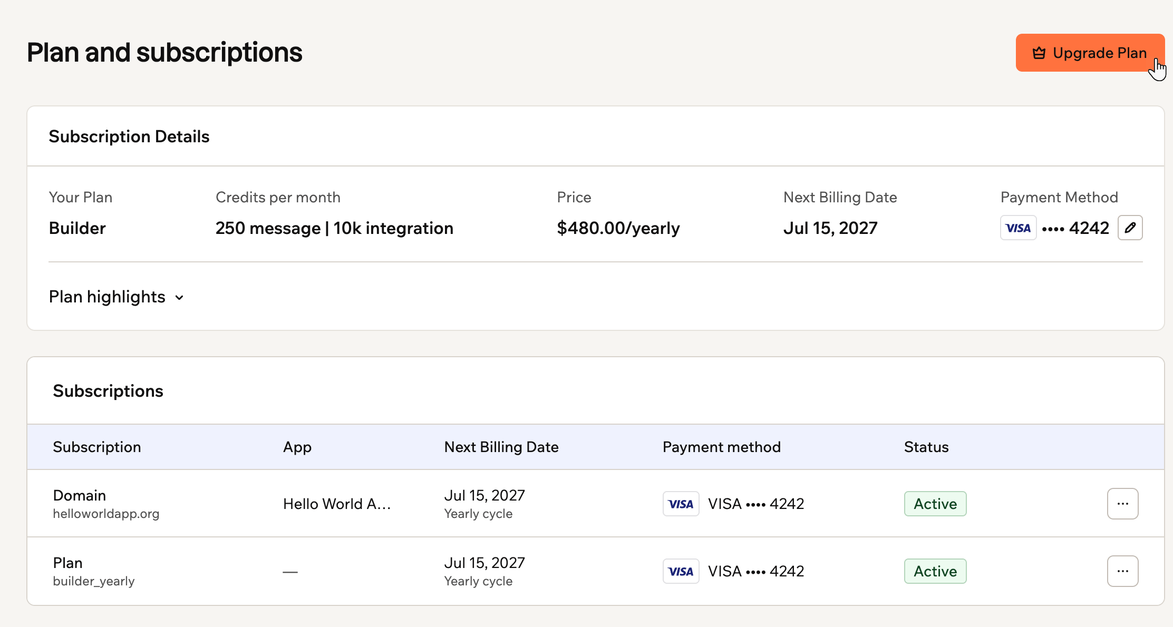Click VISA •••• 4242 text in the Domain row
Viewport: 1173px width, 627px height.
(756, 504)
